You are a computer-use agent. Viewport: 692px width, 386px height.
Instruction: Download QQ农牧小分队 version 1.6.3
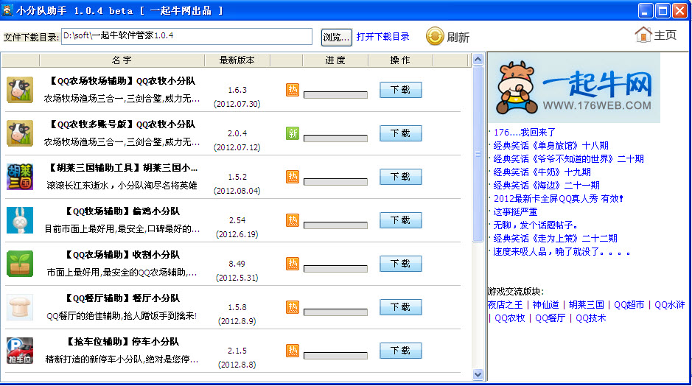click(401, 90)
